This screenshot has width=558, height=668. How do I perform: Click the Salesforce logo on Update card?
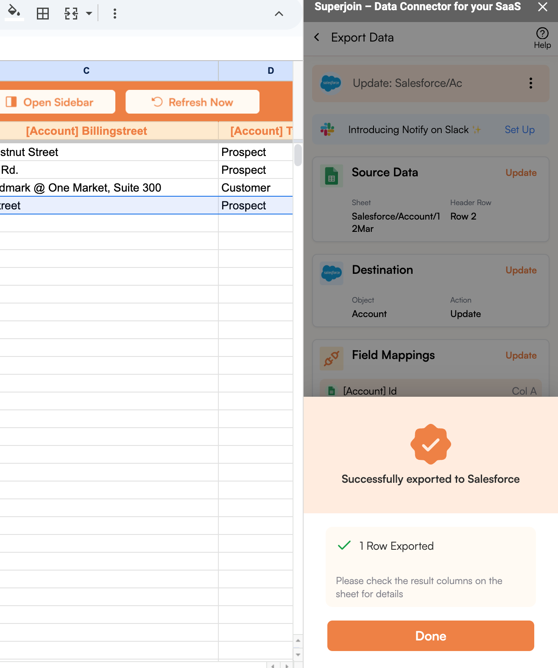331,83
